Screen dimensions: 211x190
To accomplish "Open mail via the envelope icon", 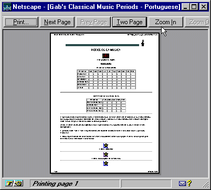I will coord(182,184).
